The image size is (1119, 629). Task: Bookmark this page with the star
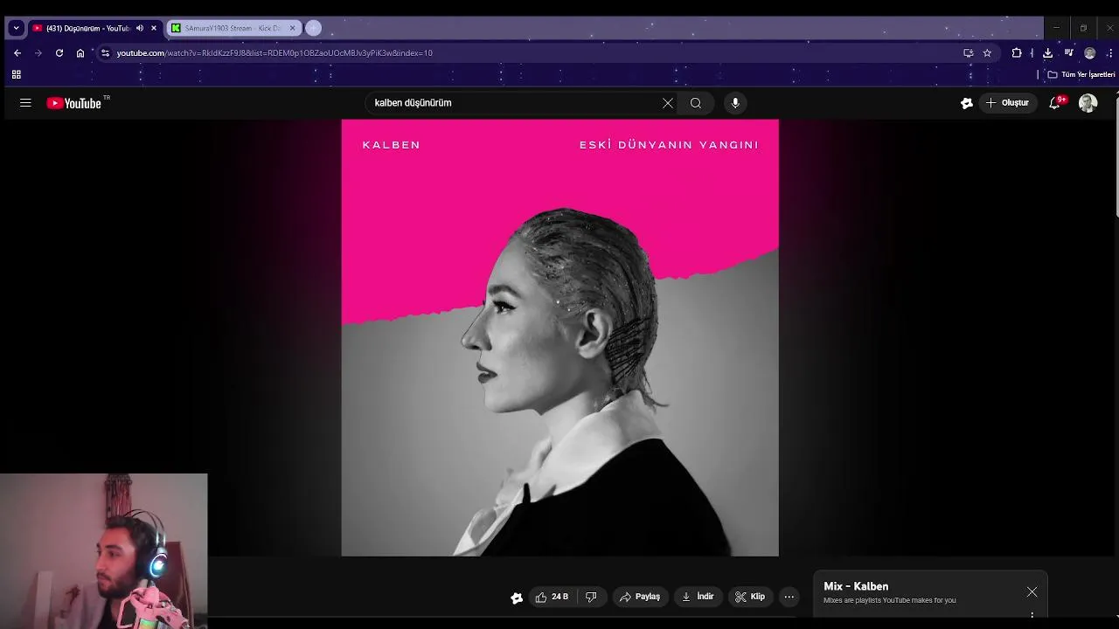coord(987,53)
